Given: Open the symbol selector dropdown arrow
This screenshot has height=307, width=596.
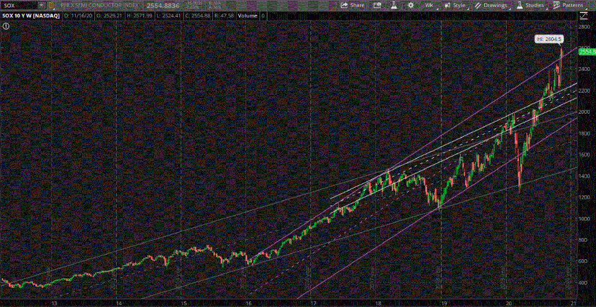Looking at the screenshot, I should coord(42,6).
